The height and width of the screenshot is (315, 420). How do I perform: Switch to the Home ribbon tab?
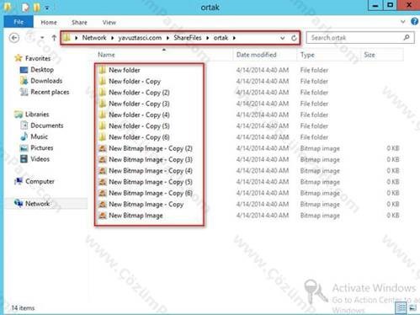pos(49,23)
